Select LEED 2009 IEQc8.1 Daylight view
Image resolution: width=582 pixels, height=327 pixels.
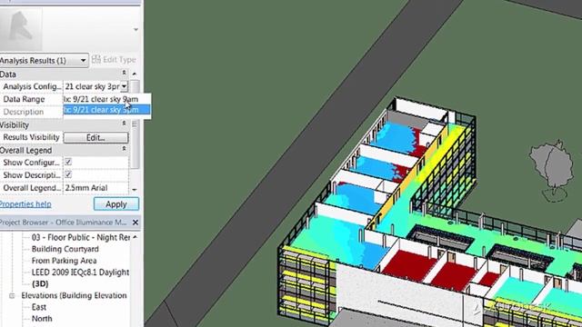click(x=80, y=272)
